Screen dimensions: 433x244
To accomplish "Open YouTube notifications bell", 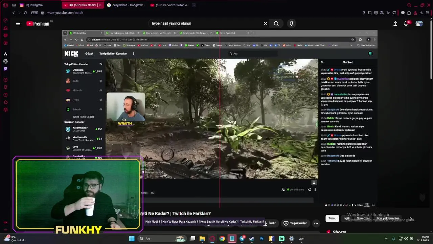I will tap(407, 23).
